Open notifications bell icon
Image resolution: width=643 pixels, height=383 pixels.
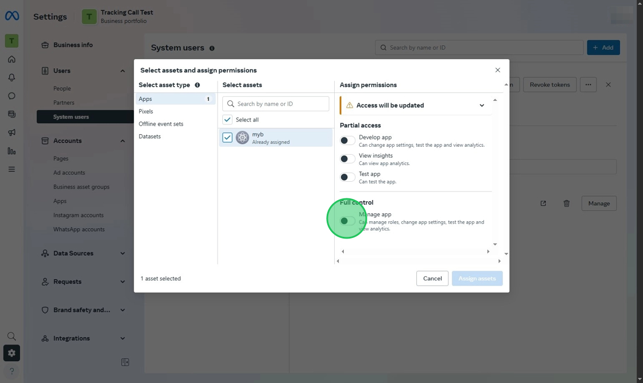pyautogui.click(x=11, y=77)
